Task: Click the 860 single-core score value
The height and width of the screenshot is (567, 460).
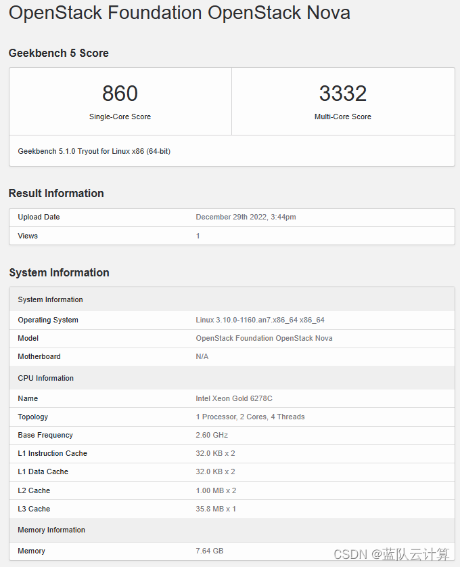Action: pyautogui.click(x=120, y=93)
